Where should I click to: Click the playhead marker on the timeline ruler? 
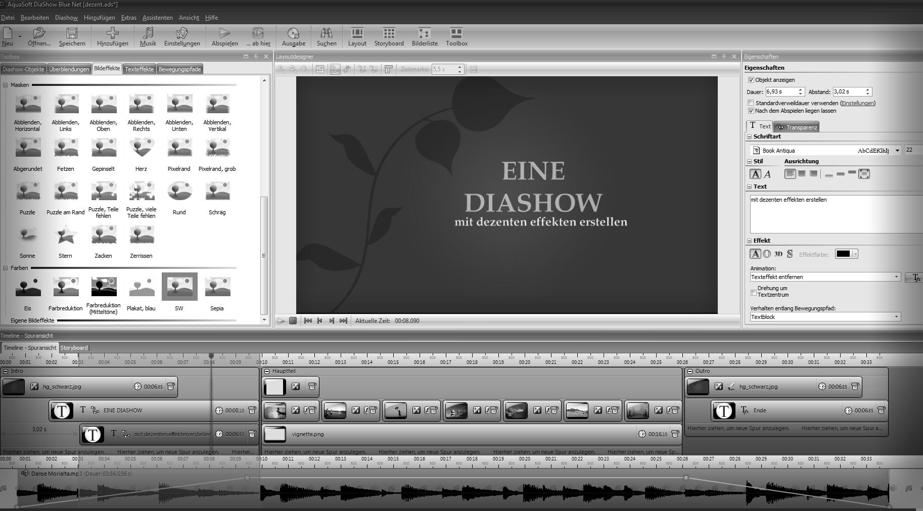point(211,356)
